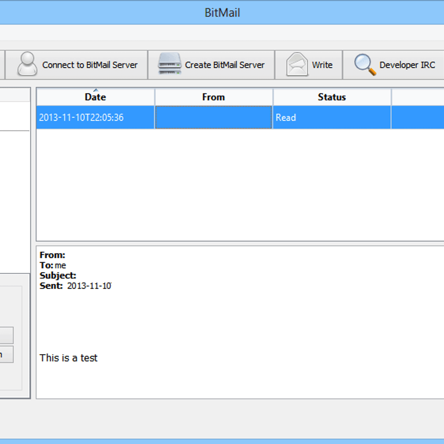The width and height of the screenshot is (444, 444).
Task: Click the open envelope Write icon
Action: point(297,64)
